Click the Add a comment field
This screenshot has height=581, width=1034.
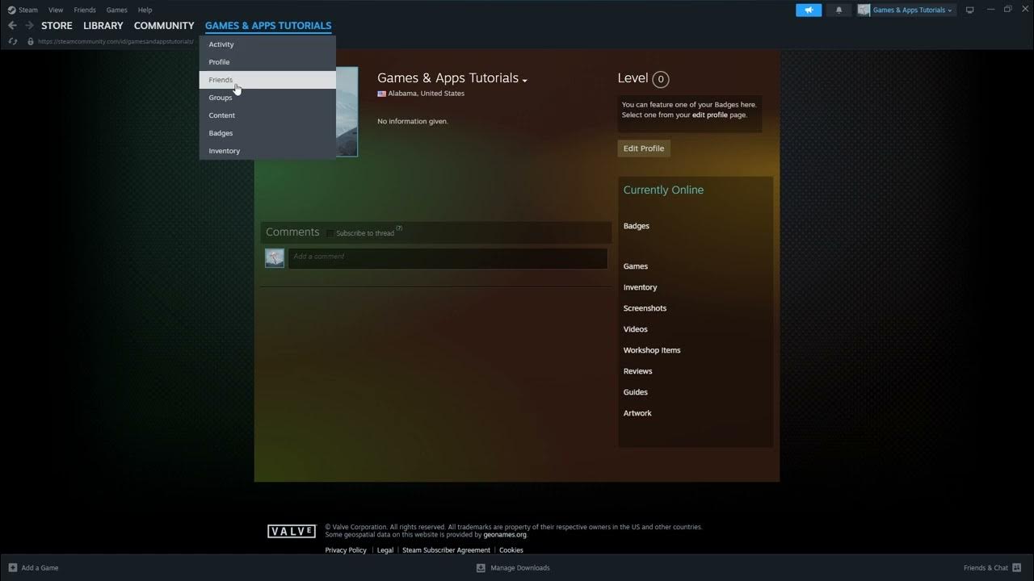pos(448,257)
